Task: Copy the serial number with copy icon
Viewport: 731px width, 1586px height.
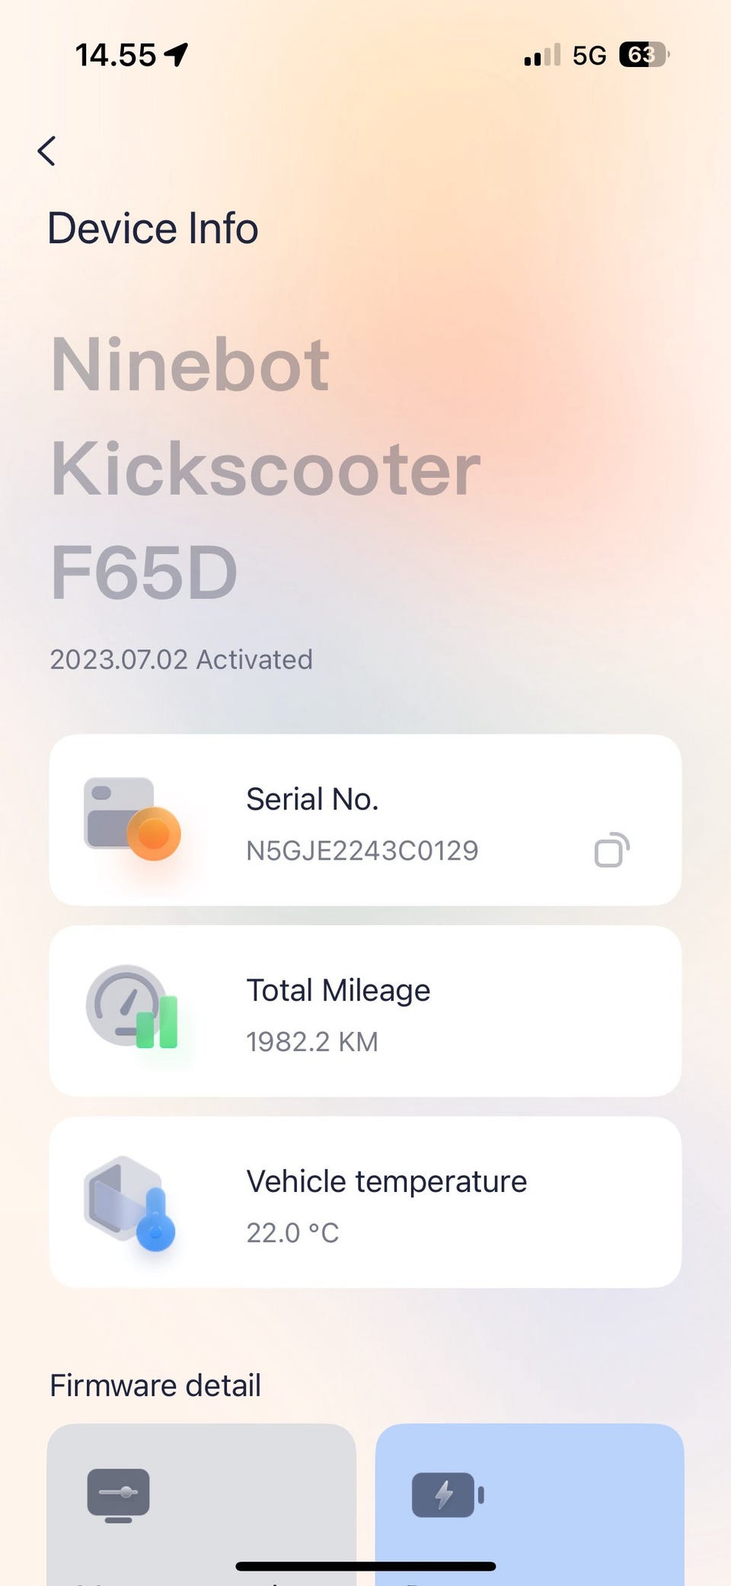Action: [x=611, y=851]
